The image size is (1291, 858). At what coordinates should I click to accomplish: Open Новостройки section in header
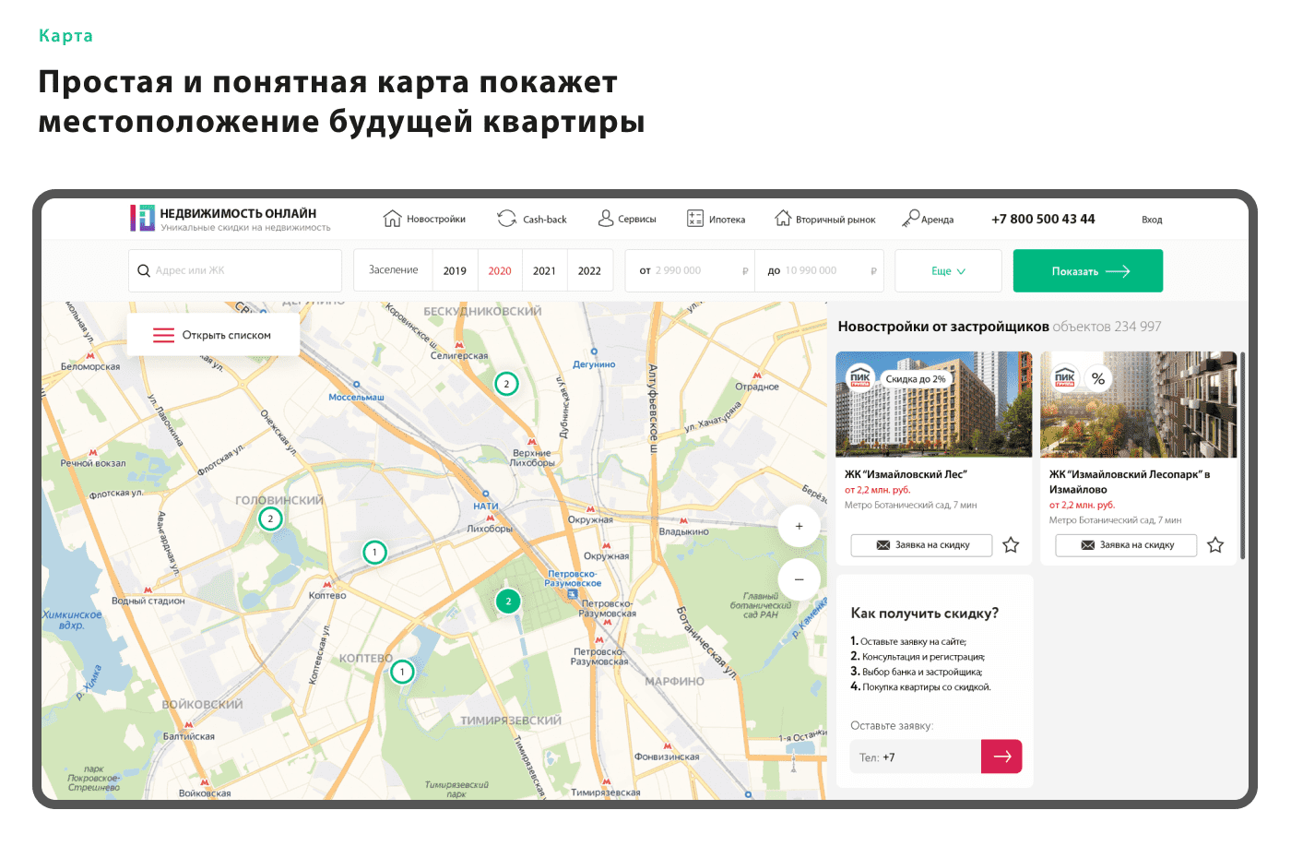click(425, 220)
